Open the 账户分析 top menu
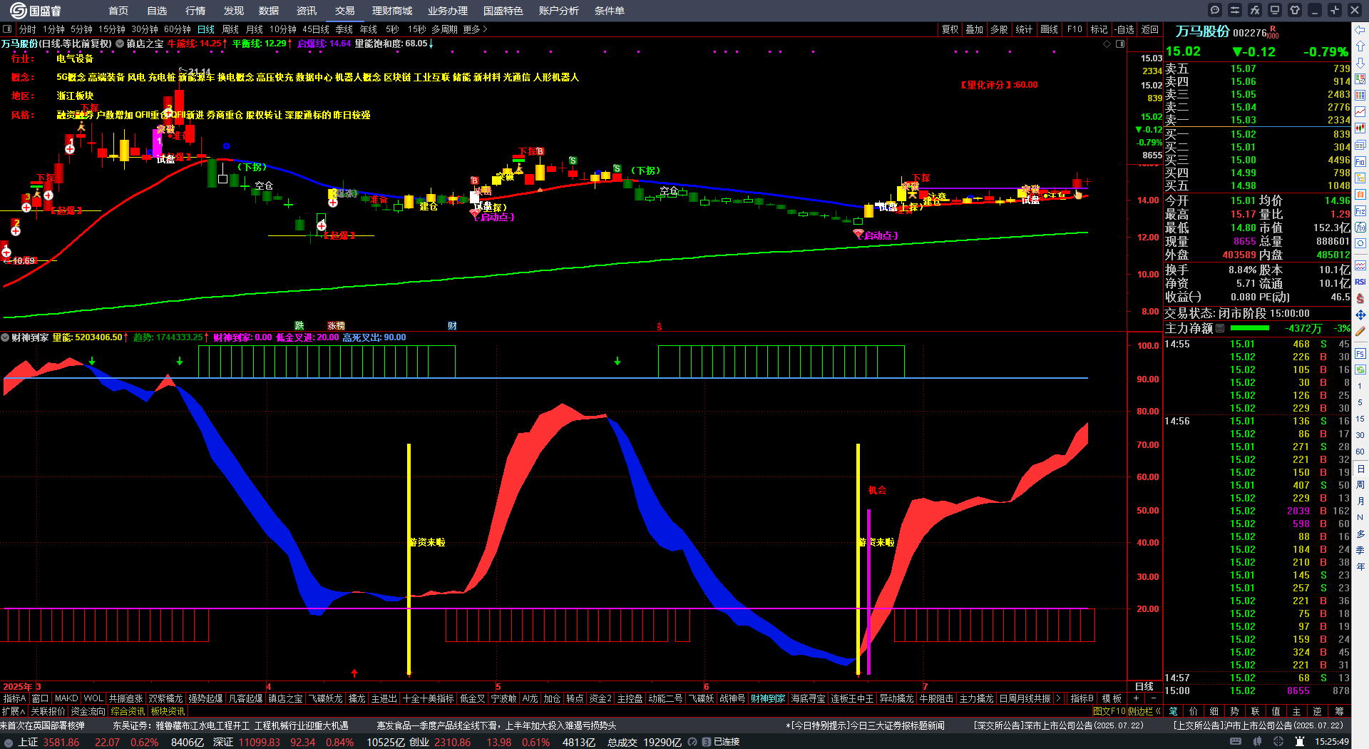Viewport: 1369px width, 749px height. point(559,11)
